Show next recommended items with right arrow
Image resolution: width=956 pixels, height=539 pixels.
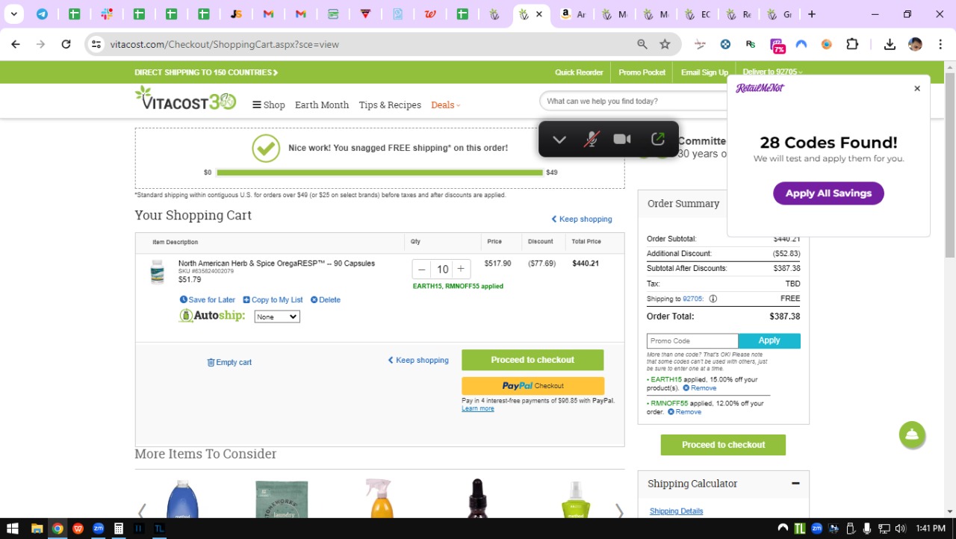coord(618,512)
